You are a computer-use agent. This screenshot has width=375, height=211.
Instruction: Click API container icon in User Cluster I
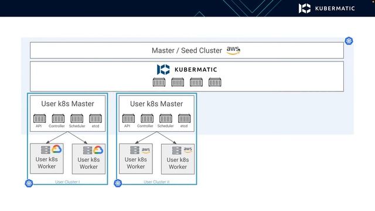point(40,118)
